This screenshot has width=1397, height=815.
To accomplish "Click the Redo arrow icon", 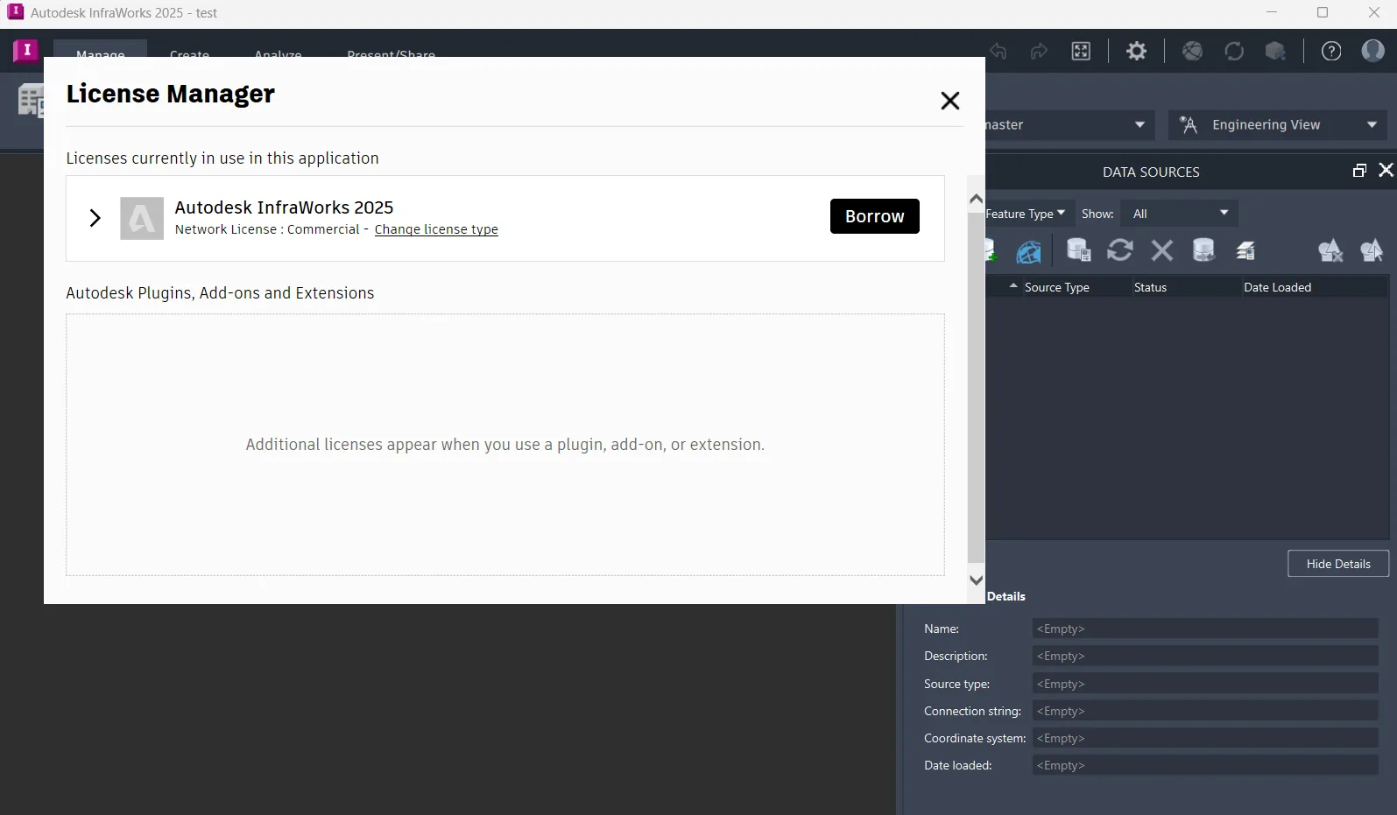I will [1039, 51].
